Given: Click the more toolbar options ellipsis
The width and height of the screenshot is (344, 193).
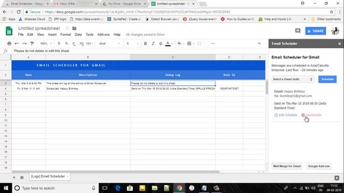Looking at the screenshot, I should pyautogui.click(x=213, y=43).
